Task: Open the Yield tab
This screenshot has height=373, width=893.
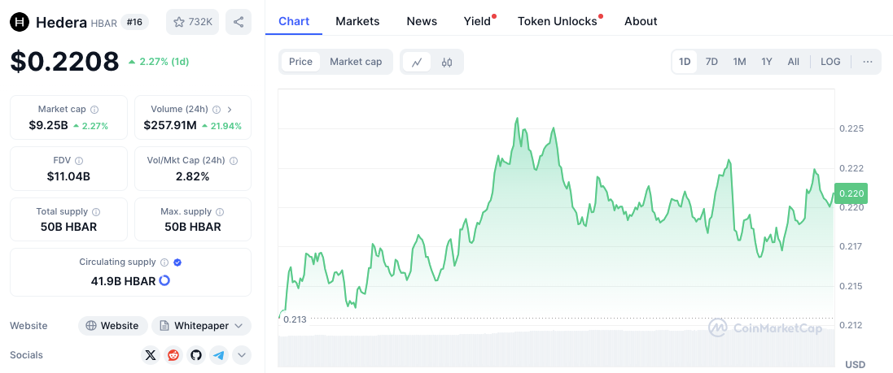Action: tap(477, 21)
